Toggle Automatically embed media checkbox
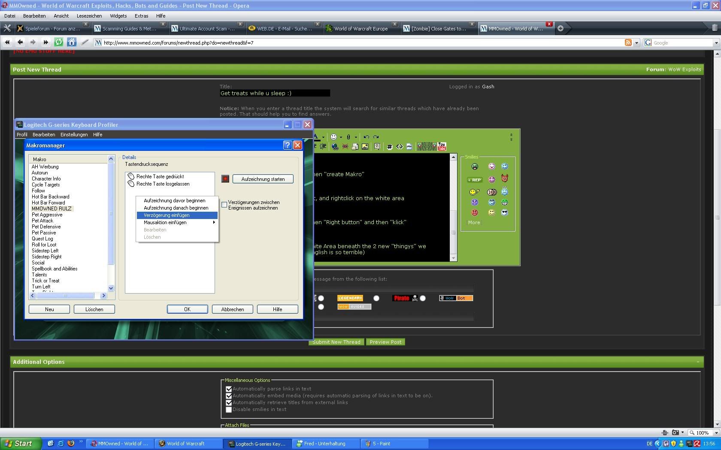The height and width of the screenshot is (450, 721). [x=229, y=396]
